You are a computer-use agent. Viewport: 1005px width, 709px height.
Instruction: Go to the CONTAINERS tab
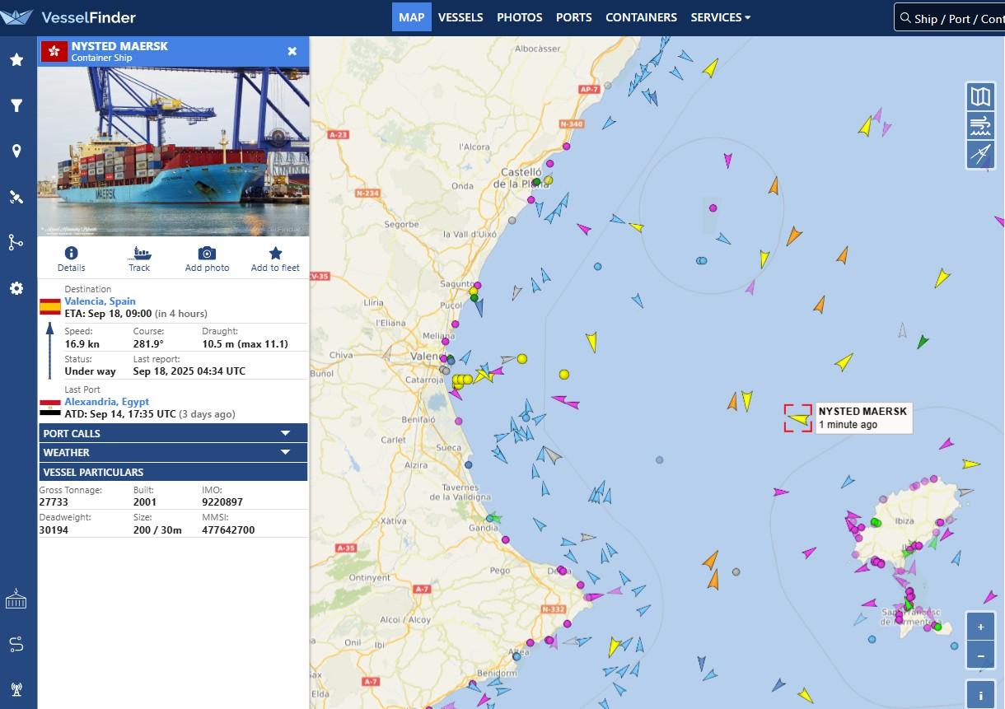point(641,16)
